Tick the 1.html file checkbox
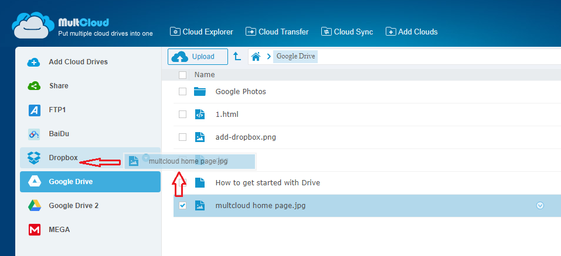Viewport: 561px width, 256px height. 183,115
